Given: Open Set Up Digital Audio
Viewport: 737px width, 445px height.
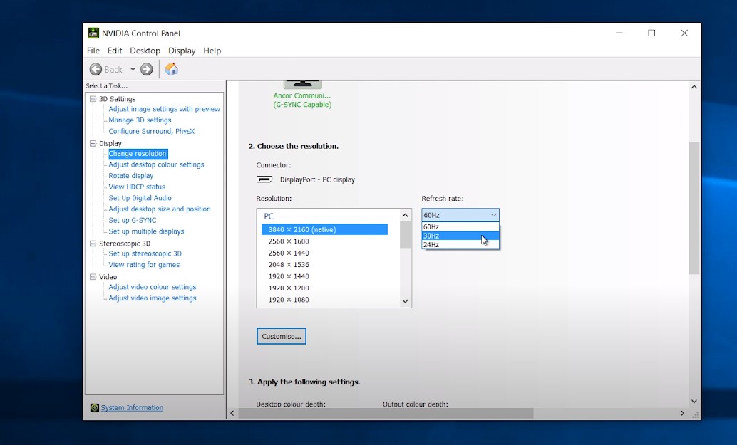Looking at the screenshot, I should (x=140, y=198).
